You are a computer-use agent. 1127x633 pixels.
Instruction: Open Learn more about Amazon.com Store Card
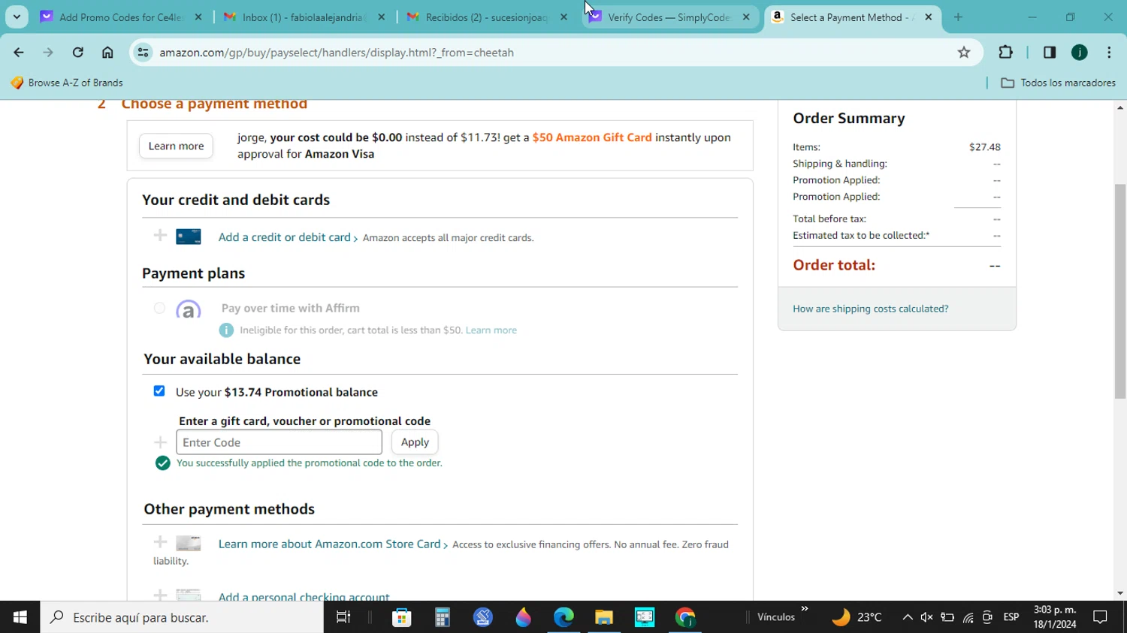330,544
